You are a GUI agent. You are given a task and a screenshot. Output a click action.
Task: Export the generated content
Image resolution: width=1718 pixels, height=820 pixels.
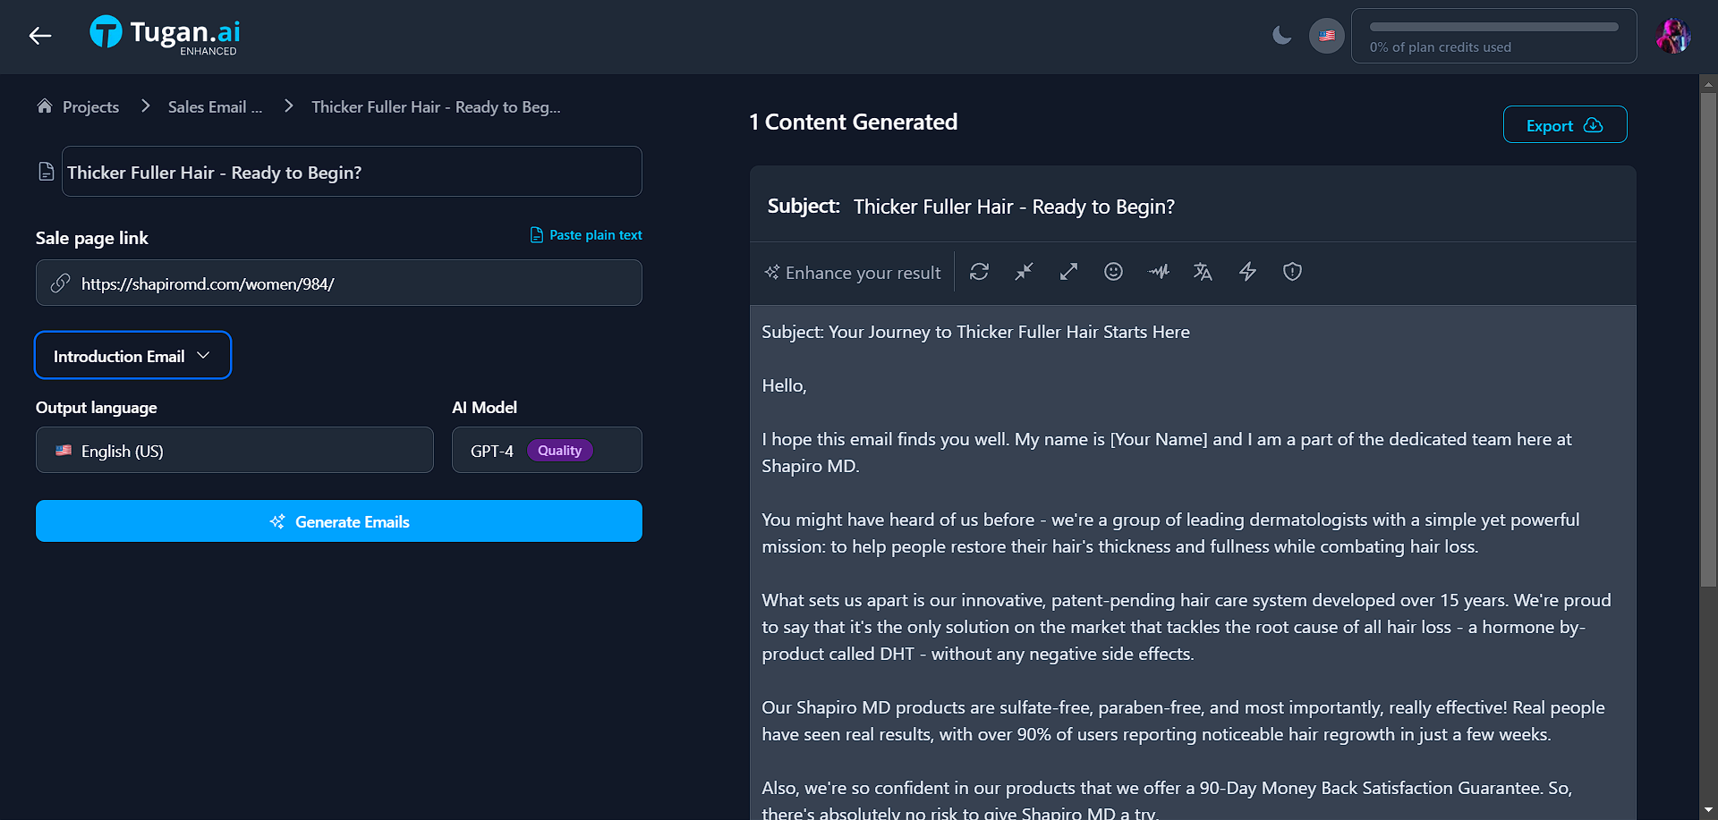click(x=1565, y=125)
